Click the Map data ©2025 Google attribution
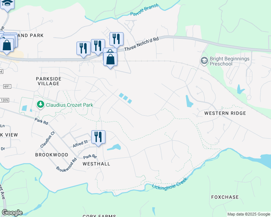 [249, 214]
